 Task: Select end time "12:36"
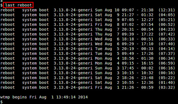coord(147,82)
